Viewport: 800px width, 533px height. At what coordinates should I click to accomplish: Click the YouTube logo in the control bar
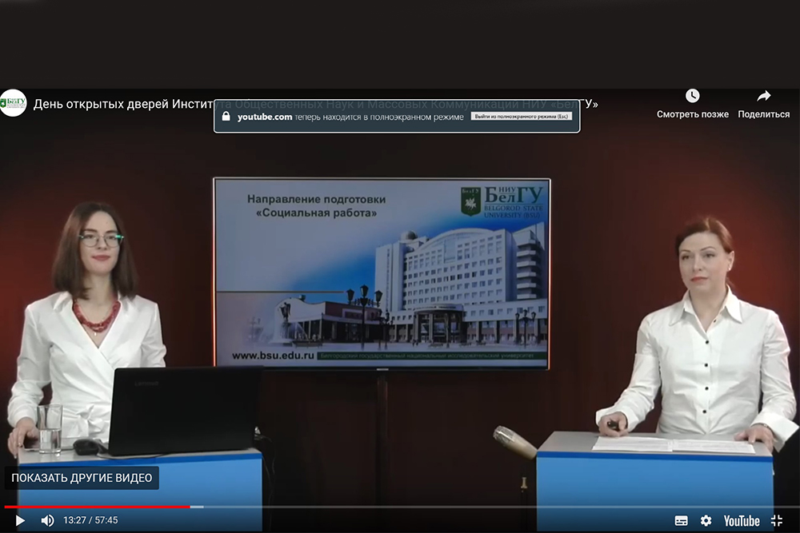point(742,520)
